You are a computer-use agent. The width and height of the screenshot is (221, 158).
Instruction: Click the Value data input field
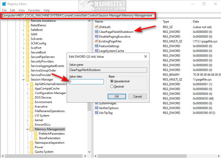pyautogui.click(x=86, y=82)
